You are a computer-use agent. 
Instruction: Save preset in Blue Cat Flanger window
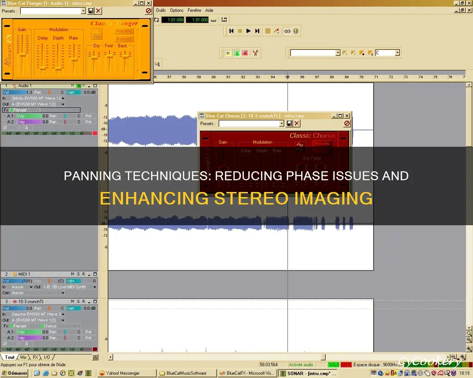coord(91,11)
